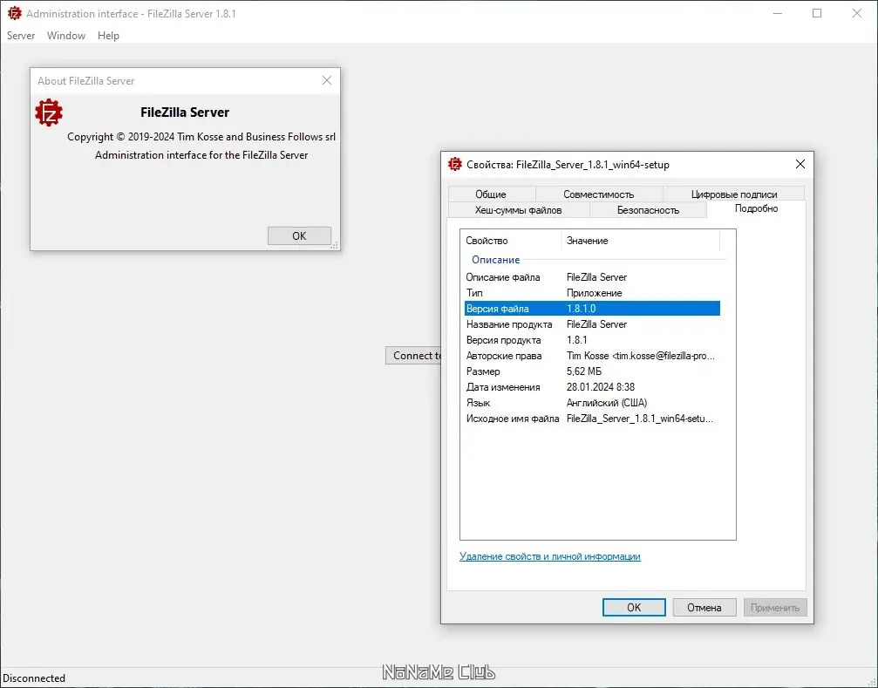Close the FileZilla Server administration window

pos(857,13)
